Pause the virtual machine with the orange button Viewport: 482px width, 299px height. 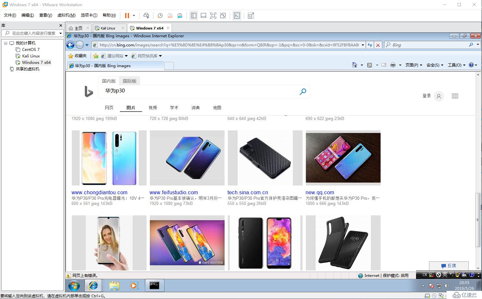pyautogui.click(x=127, y=15)
